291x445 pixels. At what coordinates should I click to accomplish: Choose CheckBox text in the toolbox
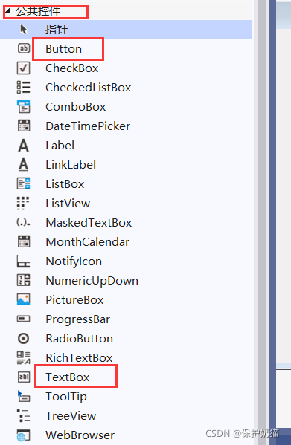[72, 68]
